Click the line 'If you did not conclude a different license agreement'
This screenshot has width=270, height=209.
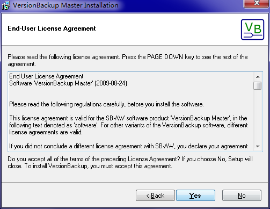(128, 146)
